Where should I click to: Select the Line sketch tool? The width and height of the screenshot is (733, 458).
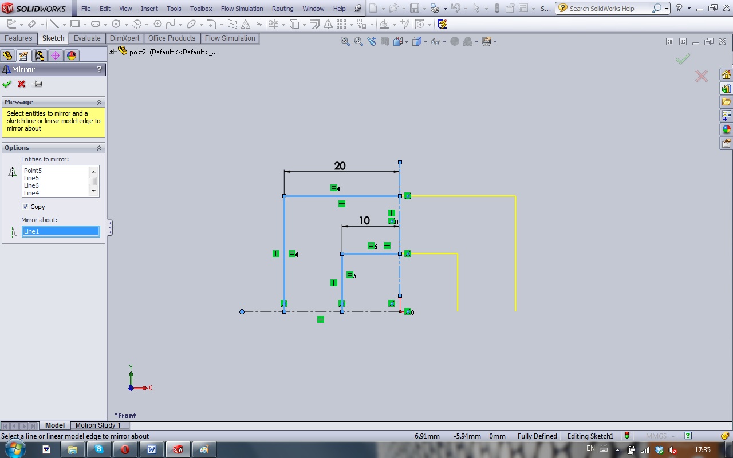tap(54, 24)
